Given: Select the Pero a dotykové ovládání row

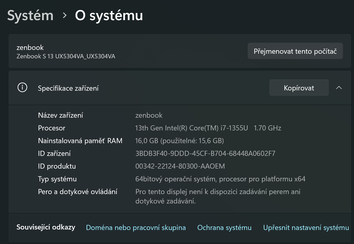Looking at the screenshot, I should [78, 192].
